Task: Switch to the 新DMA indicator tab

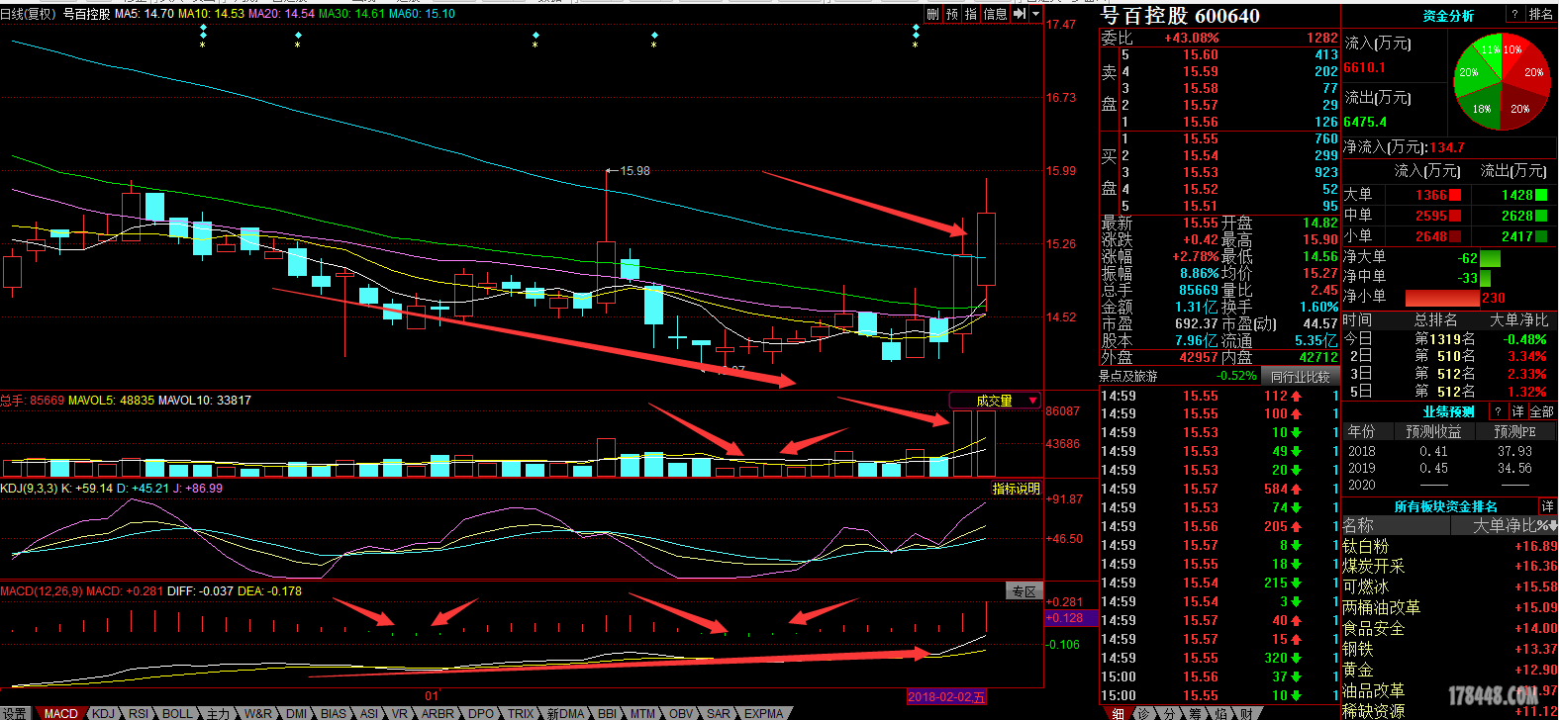Action: (566, 713)
